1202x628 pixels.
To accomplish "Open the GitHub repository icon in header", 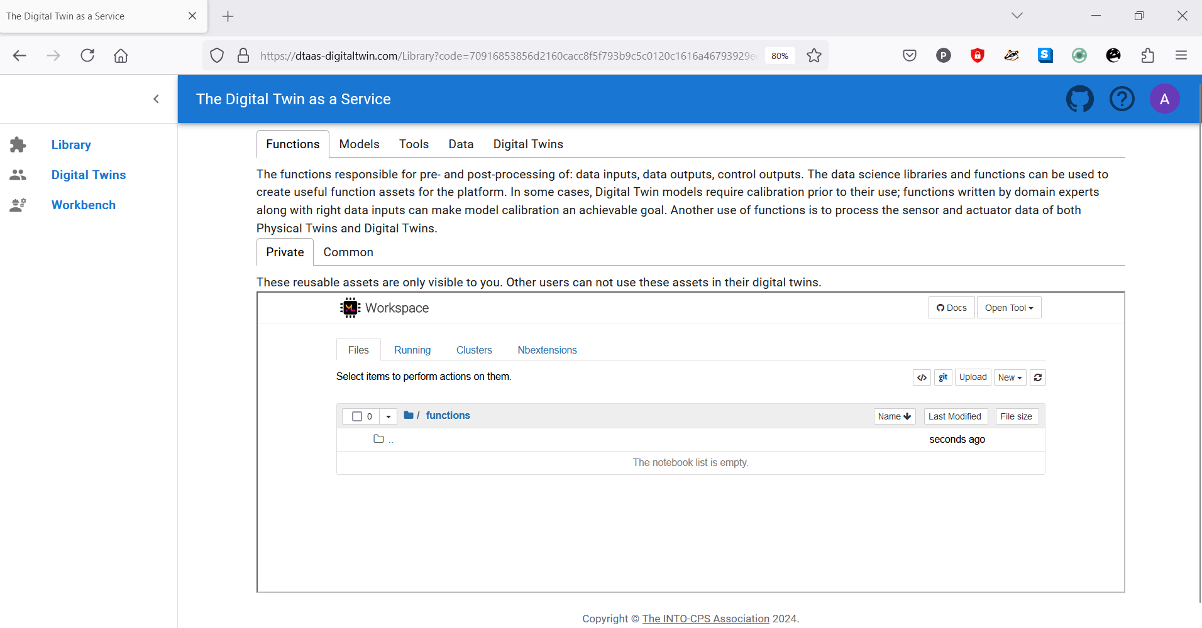I will click(1079, 99).
